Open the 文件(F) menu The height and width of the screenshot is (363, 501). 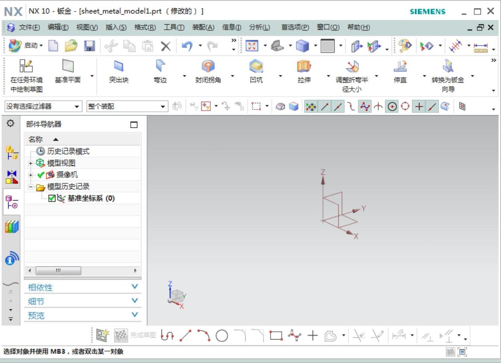[29, 27]
